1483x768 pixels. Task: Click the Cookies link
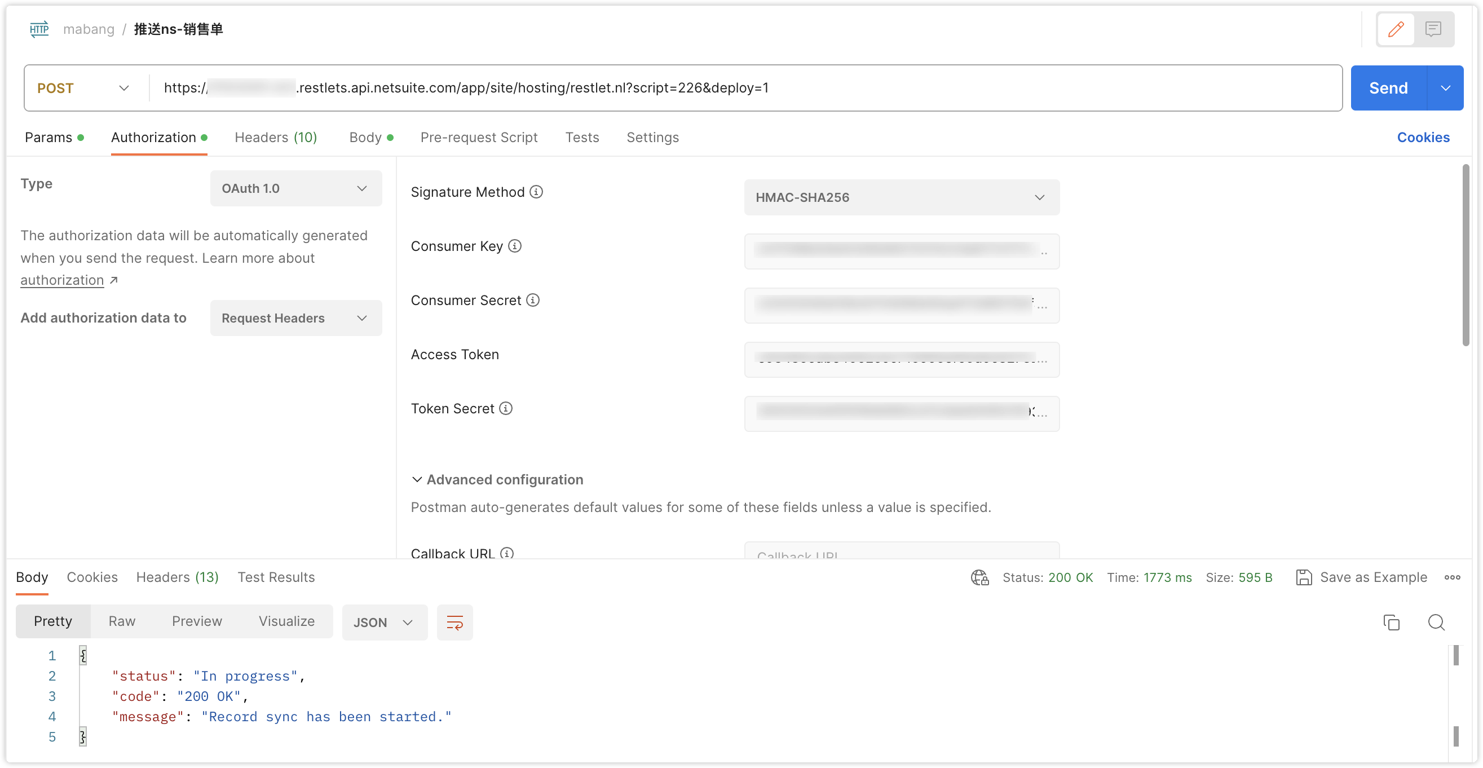(1423, 138)
